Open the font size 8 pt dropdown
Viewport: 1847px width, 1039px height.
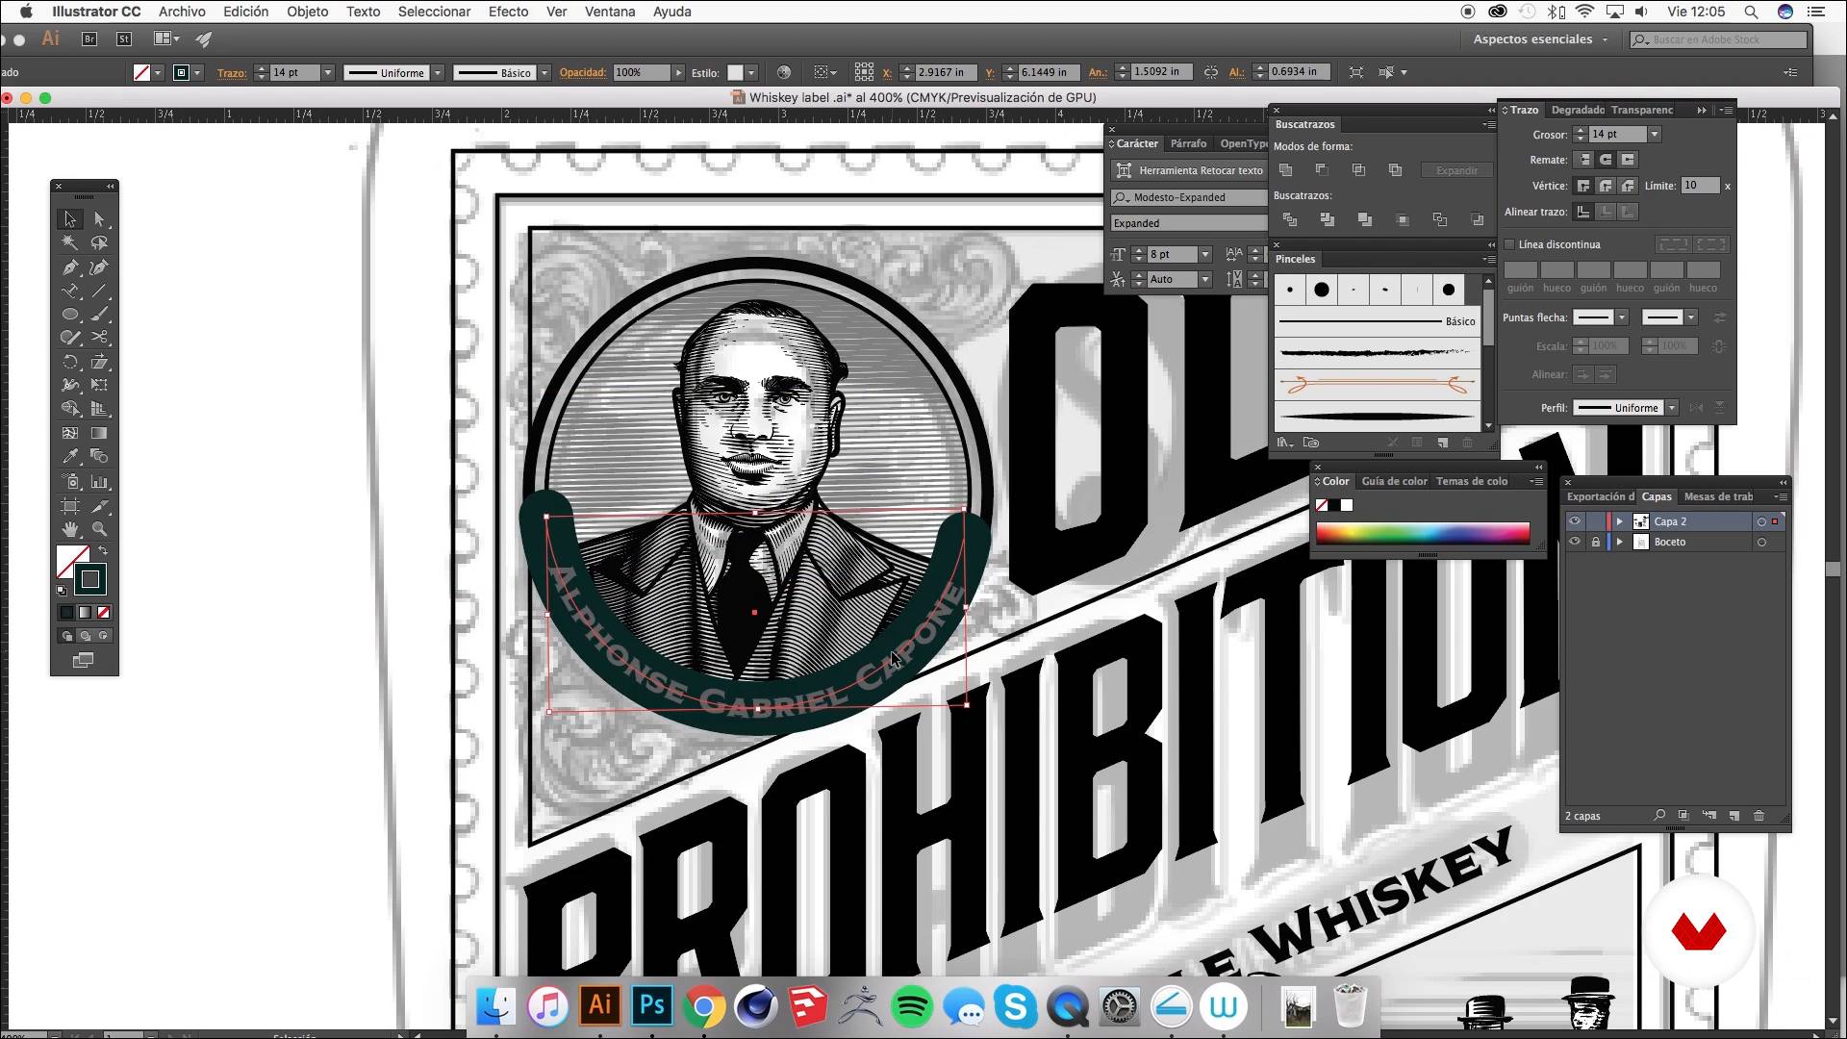pyautogui.click(x=1204, y=254)
